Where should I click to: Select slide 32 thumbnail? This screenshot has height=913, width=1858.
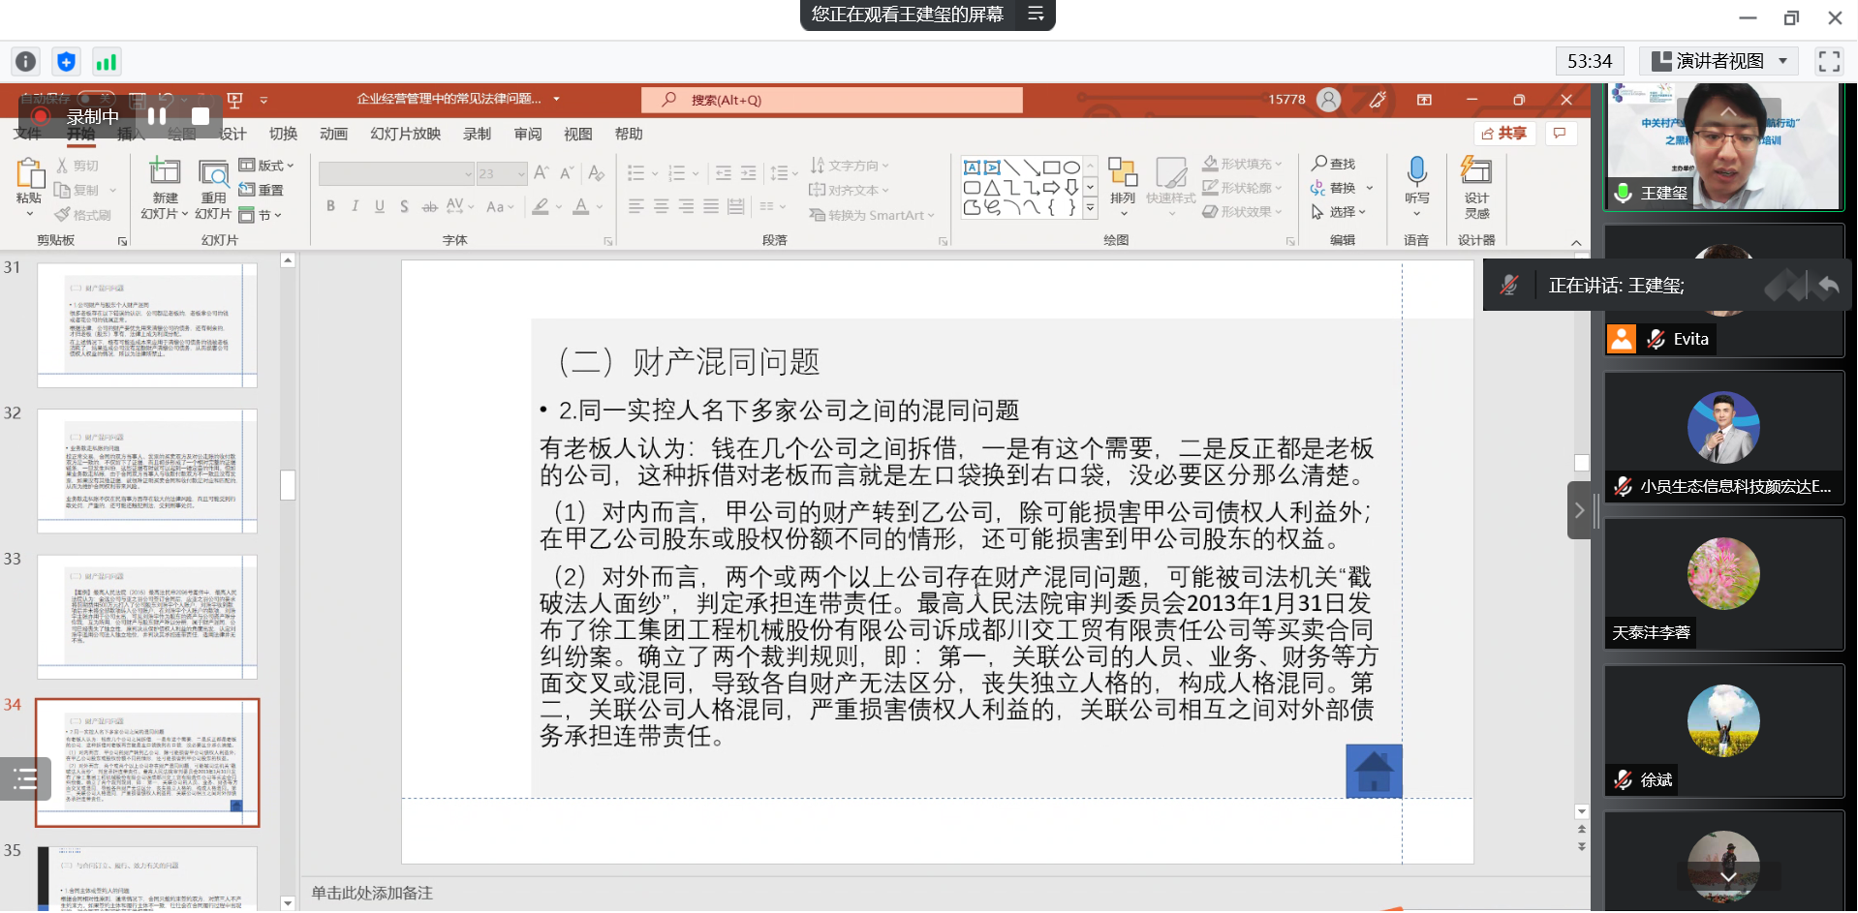[x=147, y=471]
